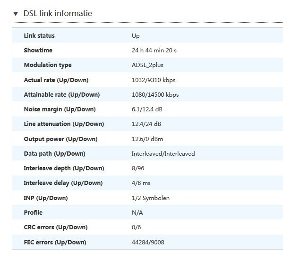Select the interleave depth value '8/96'
283x259 pixels.
pyautogui.click(x=138, y=168)
